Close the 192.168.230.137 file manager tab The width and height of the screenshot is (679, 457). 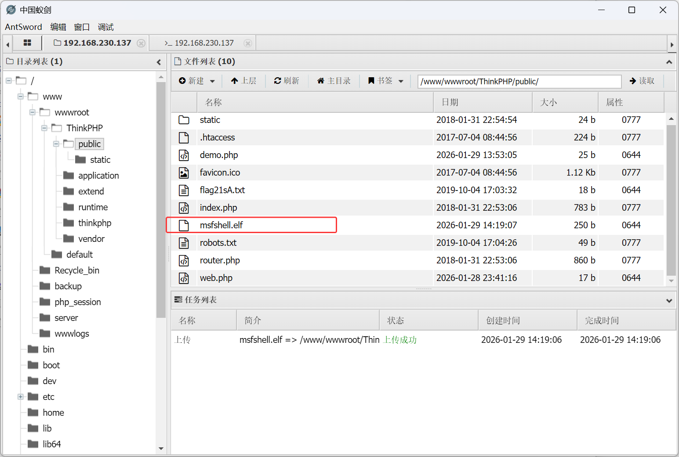tap(141, 43)
